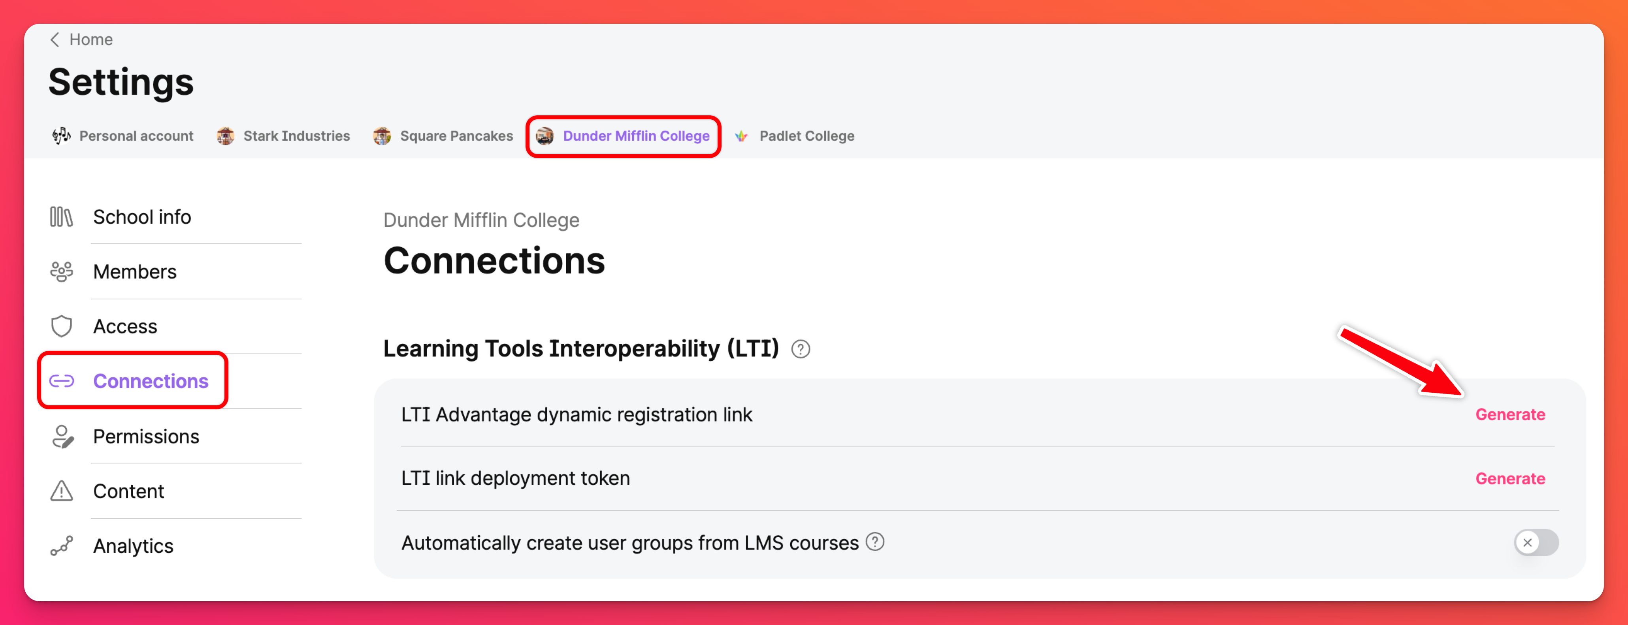Toggle automatic user groups from LMS courses
This screenshot has width=1628, height=625.
[x=1536, y=542]
